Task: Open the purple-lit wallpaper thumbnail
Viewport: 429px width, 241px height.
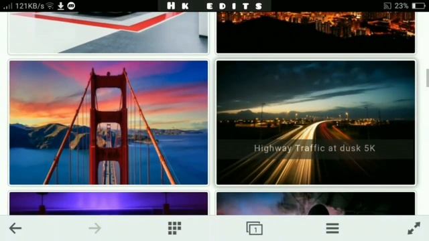Action: tap(109, 204)
